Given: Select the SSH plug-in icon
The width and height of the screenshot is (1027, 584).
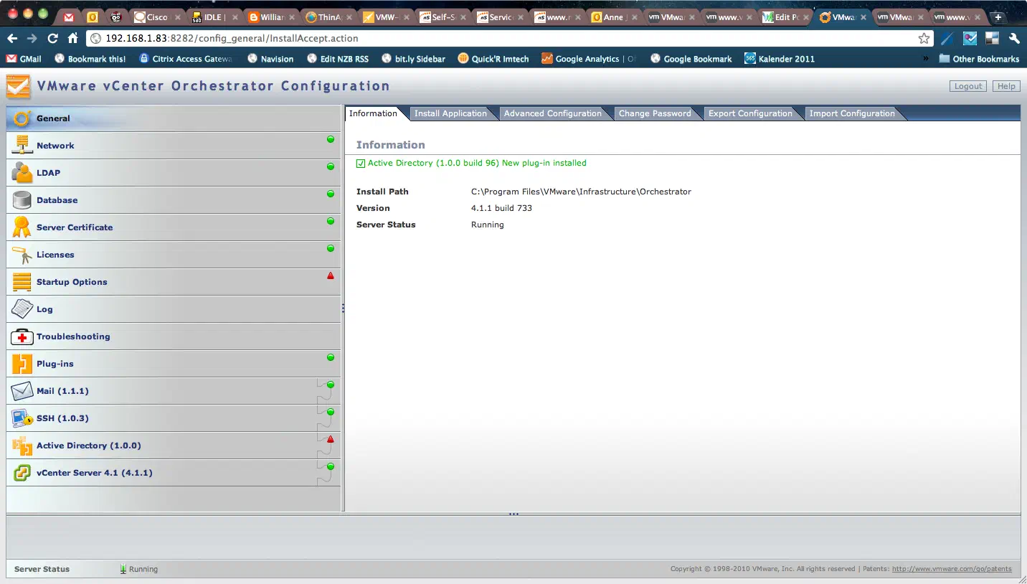Looking at the screenshot, I should click(x=22, y=418).
